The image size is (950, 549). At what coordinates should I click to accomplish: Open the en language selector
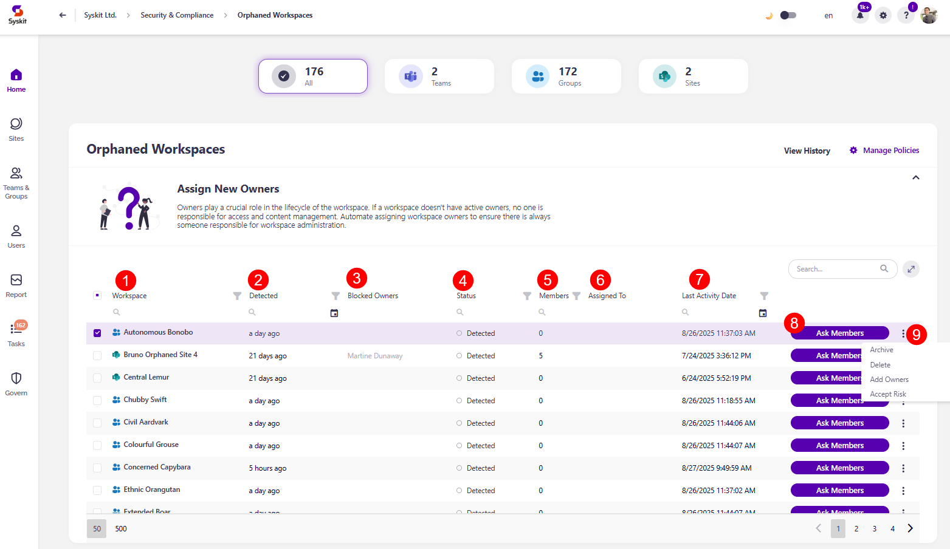coord(828,16)
